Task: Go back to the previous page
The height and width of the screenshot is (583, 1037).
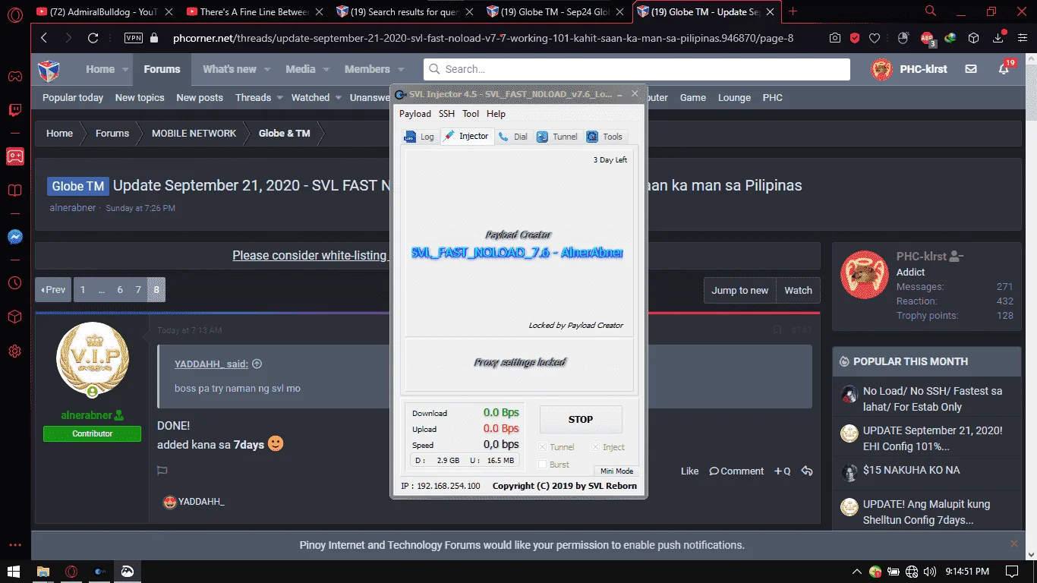Action: coord(44,38)
